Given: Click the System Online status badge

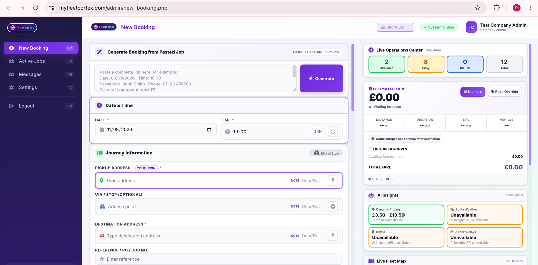Looking at the screenshot, I should pyautogui.click(x=439, y=27).
